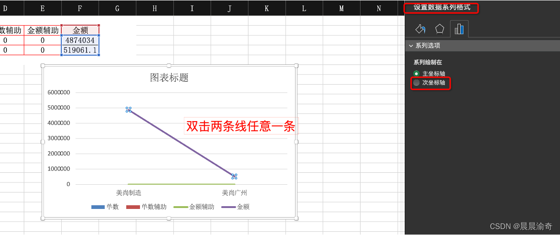Viewport: 560px width, 235px height.
Task: Select column J header
Action: pos(229,8)
